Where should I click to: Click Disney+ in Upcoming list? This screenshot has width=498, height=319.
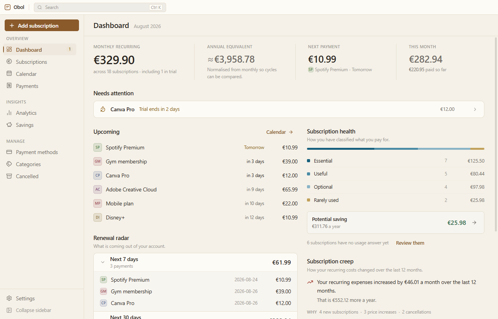coord(195,217)
